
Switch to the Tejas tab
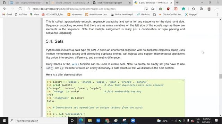click(x=29, y=3)
